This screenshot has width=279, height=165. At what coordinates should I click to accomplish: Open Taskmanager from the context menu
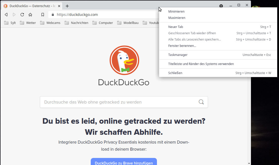tap(218, 55)
